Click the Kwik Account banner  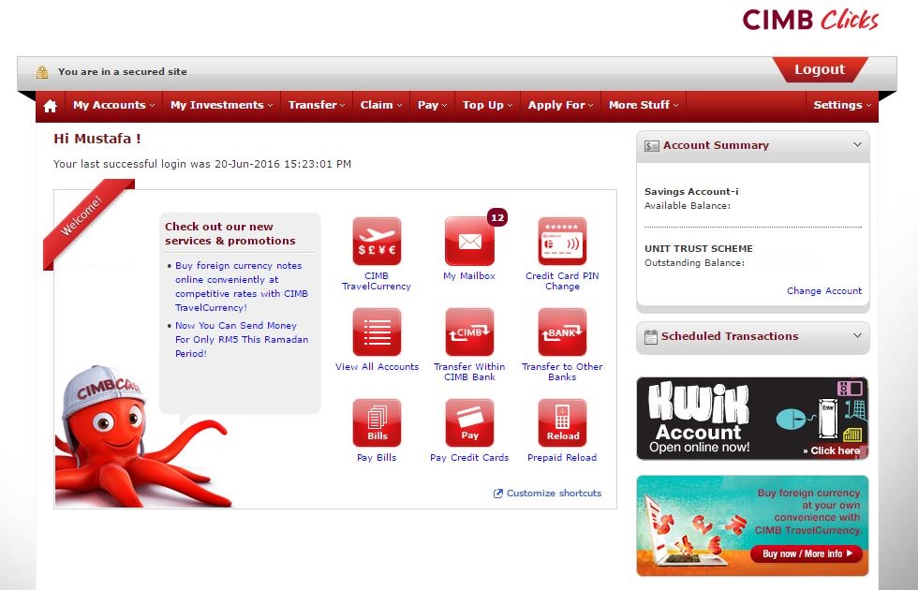point(752,419)
